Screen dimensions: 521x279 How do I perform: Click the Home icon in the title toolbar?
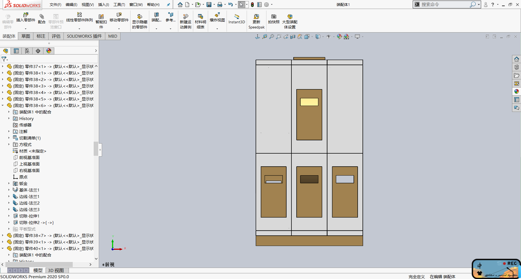(180, 5)
